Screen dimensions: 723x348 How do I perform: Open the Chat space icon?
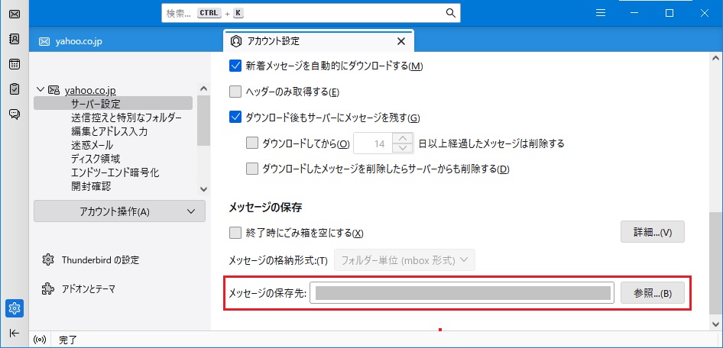pos(14,114)
